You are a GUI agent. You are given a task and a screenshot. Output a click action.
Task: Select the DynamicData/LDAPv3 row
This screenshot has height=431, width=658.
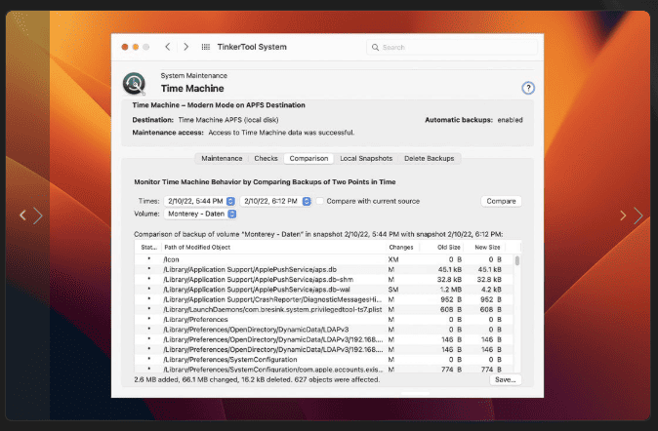coord(324,330)
